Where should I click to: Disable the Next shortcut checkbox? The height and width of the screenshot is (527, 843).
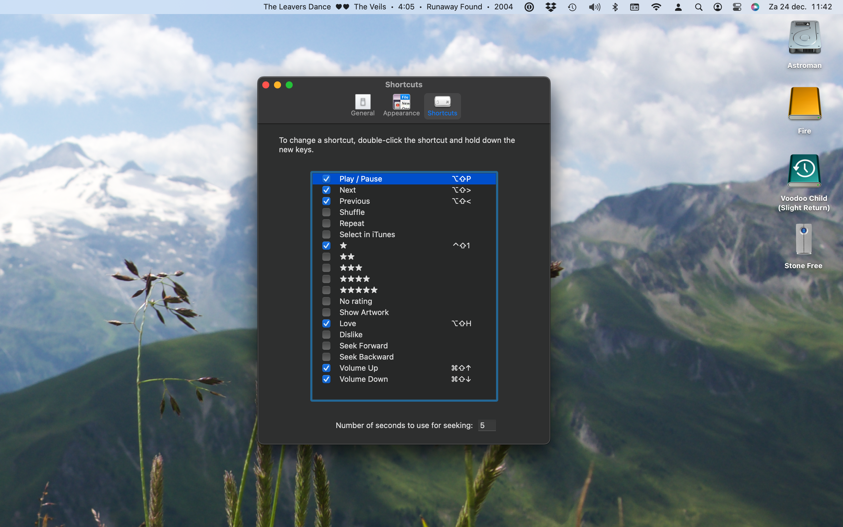click(326, 190)
